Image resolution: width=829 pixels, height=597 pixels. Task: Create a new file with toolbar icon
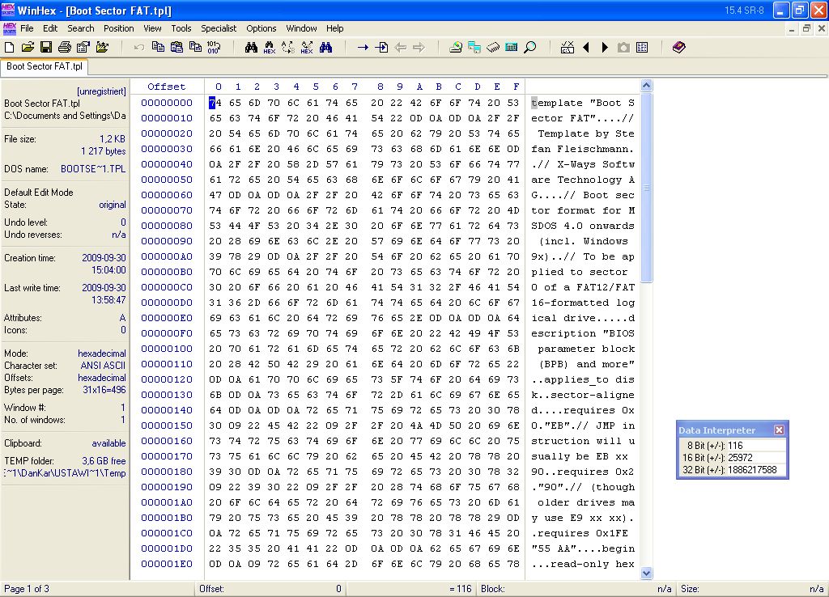coord(9,48)
